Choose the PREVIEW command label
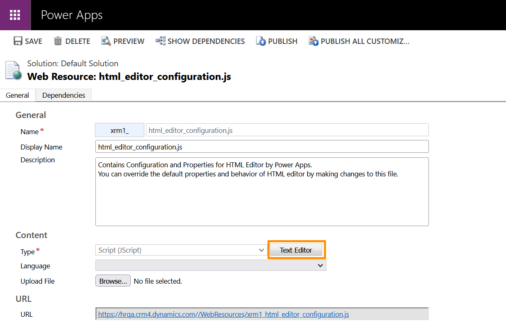Image resolution: width=506 pixels, height=335 pixels. (x=129, y=41)
